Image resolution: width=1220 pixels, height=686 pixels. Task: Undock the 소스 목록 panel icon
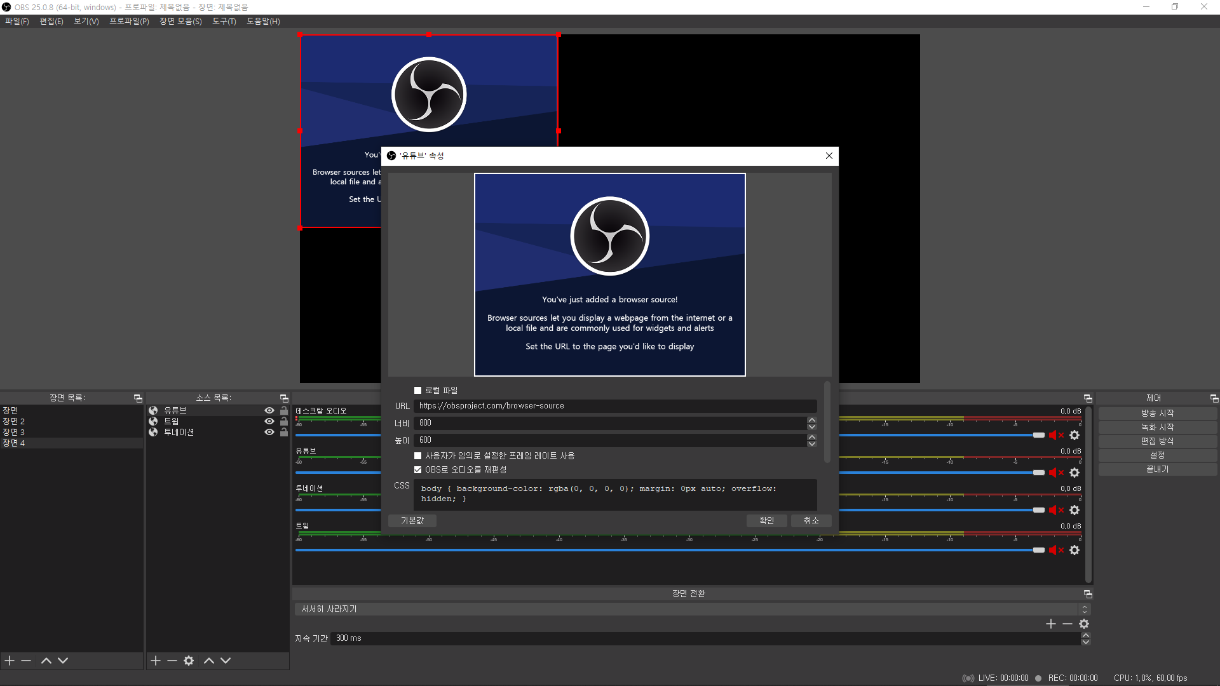(284, 398)
